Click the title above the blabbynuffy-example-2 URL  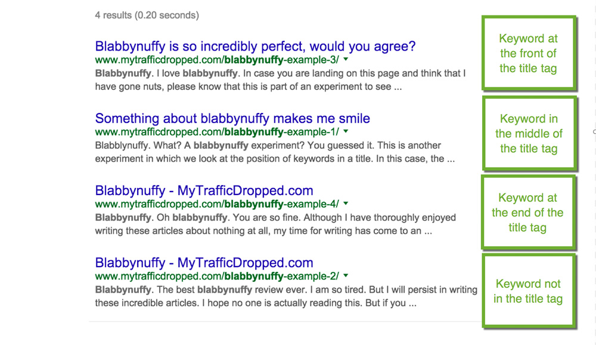(204, 263)
